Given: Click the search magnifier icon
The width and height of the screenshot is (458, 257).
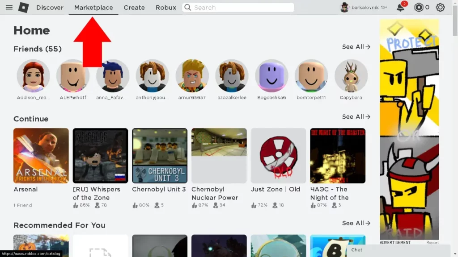Looking at the screenshot, I should tap(187, 7).
